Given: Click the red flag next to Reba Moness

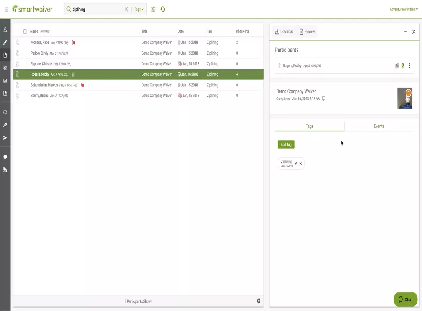Looking at the screenshot, I should point(74,43).
